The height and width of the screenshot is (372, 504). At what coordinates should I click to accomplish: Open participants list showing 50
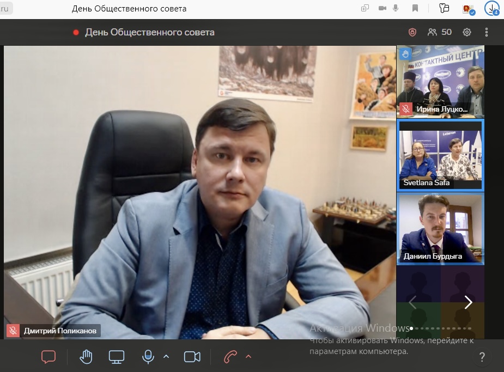coord(440,32)
